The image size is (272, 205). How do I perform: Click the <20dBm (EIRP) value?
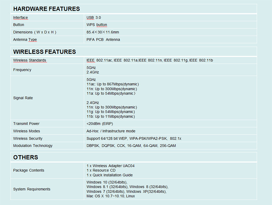point(100,124)
